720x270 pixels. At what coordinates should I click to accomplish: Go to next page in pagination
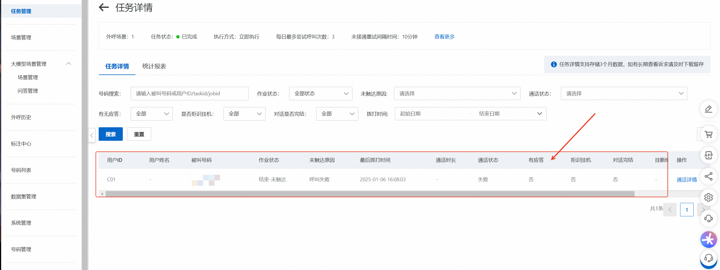point(703,210)
